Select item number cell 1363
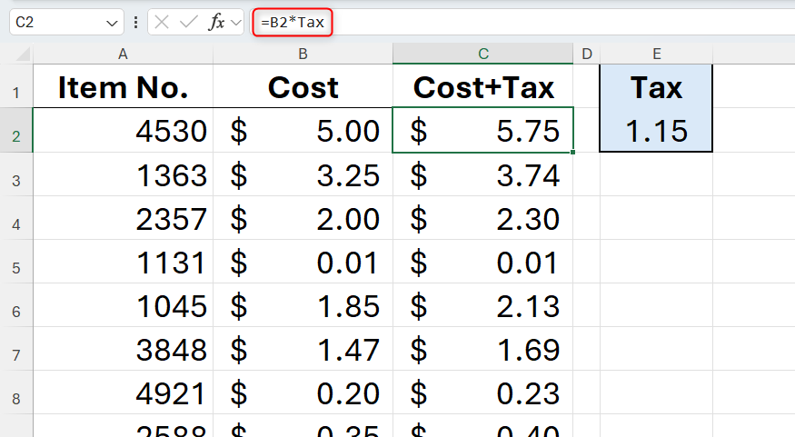 coord(123,174)
